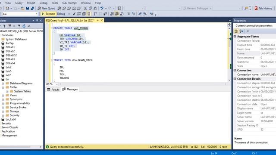Image resolution: width=276 pixels, height=155 pixels.
Task: Expand the Programmability folder
Action: (3, 103)
